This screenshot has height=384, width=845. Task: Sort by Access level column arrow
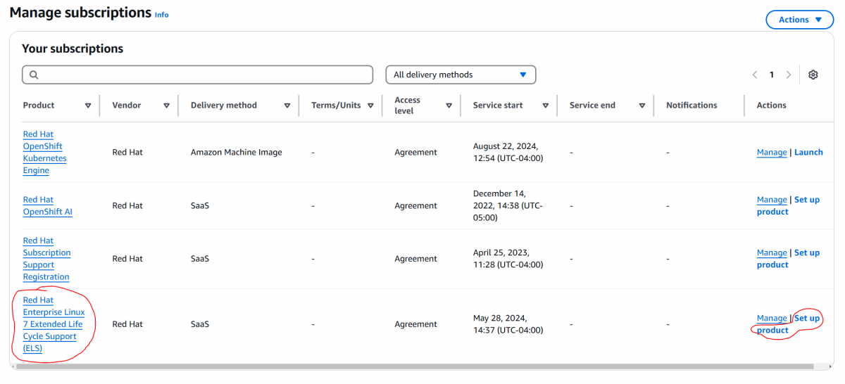tap(449, 105)
